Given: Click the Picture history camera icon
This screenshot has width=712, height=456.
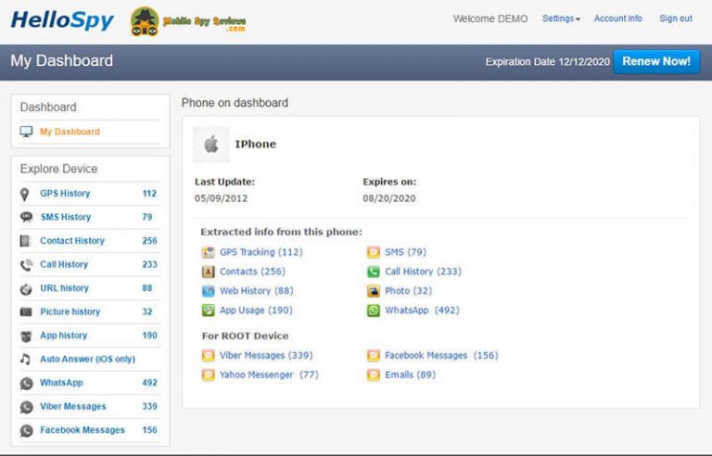Looking at the screenshot, I should coord(26,312).
